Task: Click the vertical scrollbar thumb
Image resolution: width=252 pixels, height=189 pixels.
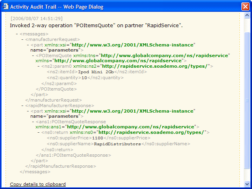Action: point(247,100)
